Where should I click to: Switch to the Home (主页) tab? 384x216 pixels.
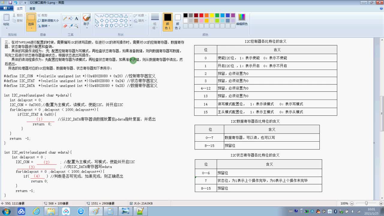(20, 8)
